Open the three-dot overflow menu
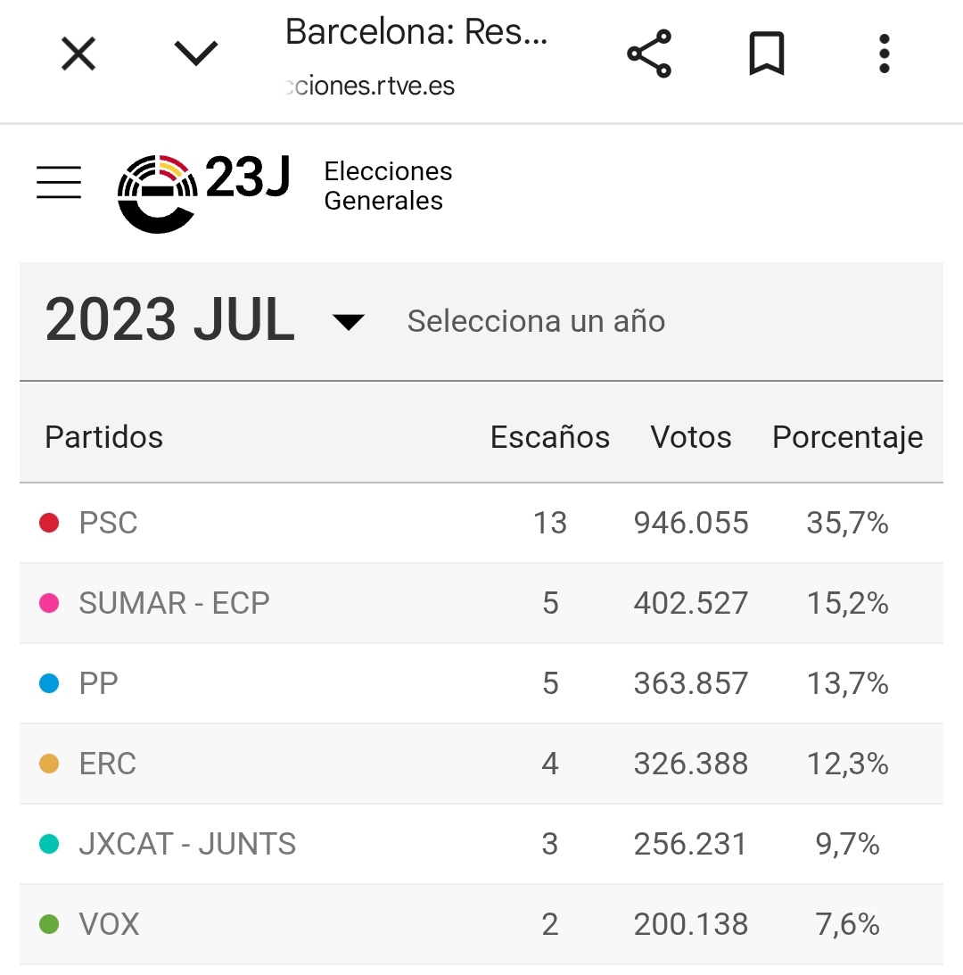The height and width of the screenshot is (975, 963). pyautogui.click(x=884, y=54)
